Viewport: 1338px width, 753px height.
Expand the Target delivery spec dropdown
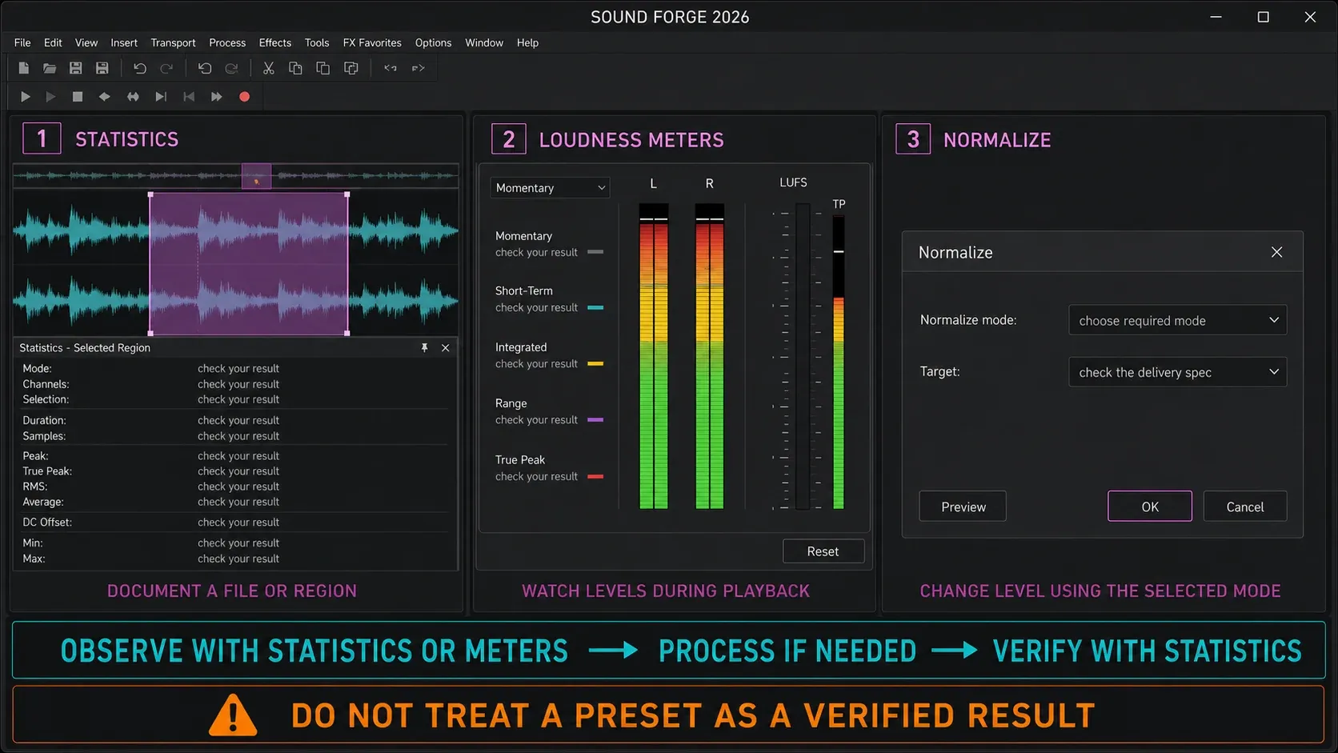click(1178, 372)
